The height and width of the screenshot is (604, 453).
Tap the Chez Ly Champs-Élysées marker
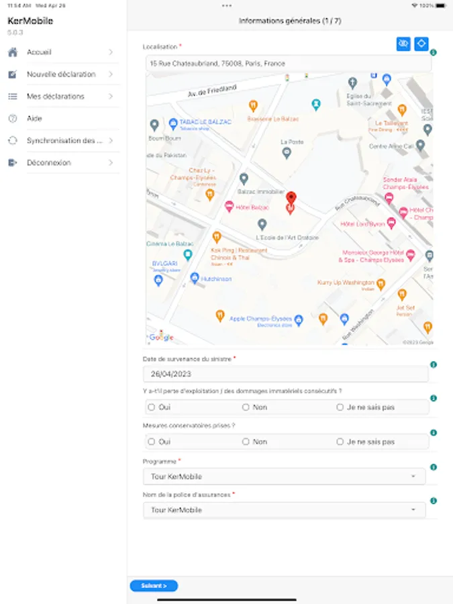pos(209,195)
